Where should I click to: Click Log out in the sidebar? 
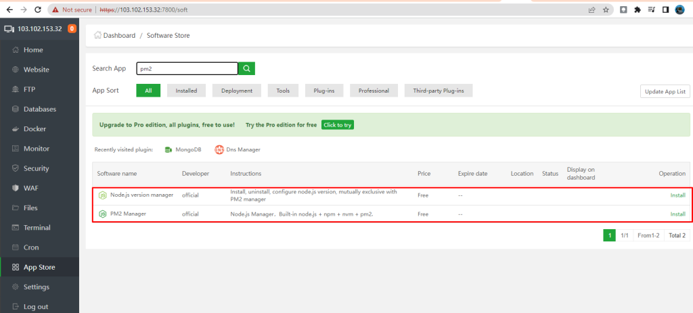(36, 307)
